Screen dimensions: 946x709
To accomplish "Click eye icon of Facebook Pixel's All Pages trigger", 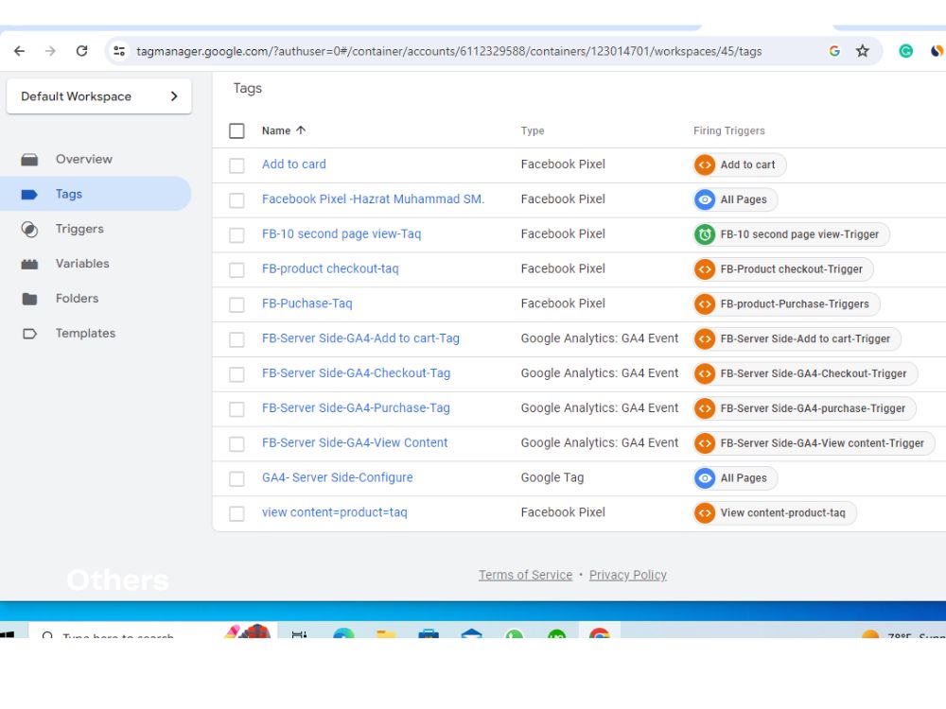I will coord(705,199).
